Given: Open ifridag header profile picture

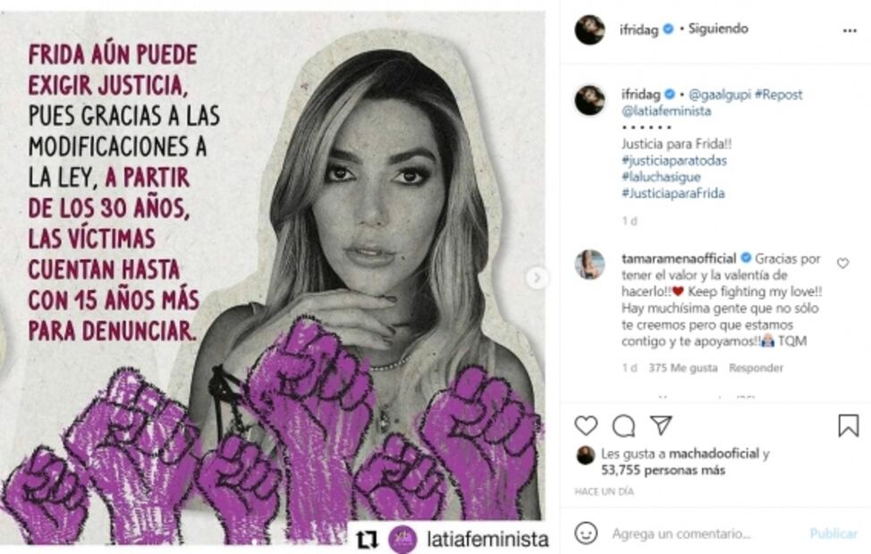Looking at the screenshot, I should click(x=590, y=29).
